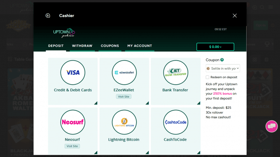
Task: Click the Min. deposit: $25 text
Action: point(219,108)
